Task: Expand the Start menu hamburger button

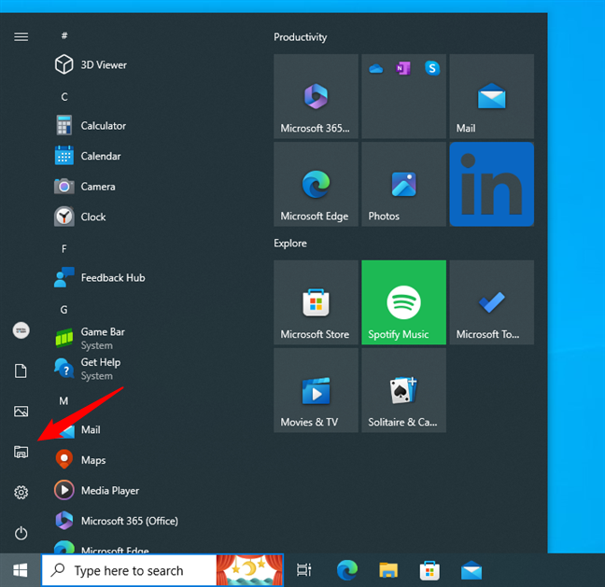Action: [21, 36]
